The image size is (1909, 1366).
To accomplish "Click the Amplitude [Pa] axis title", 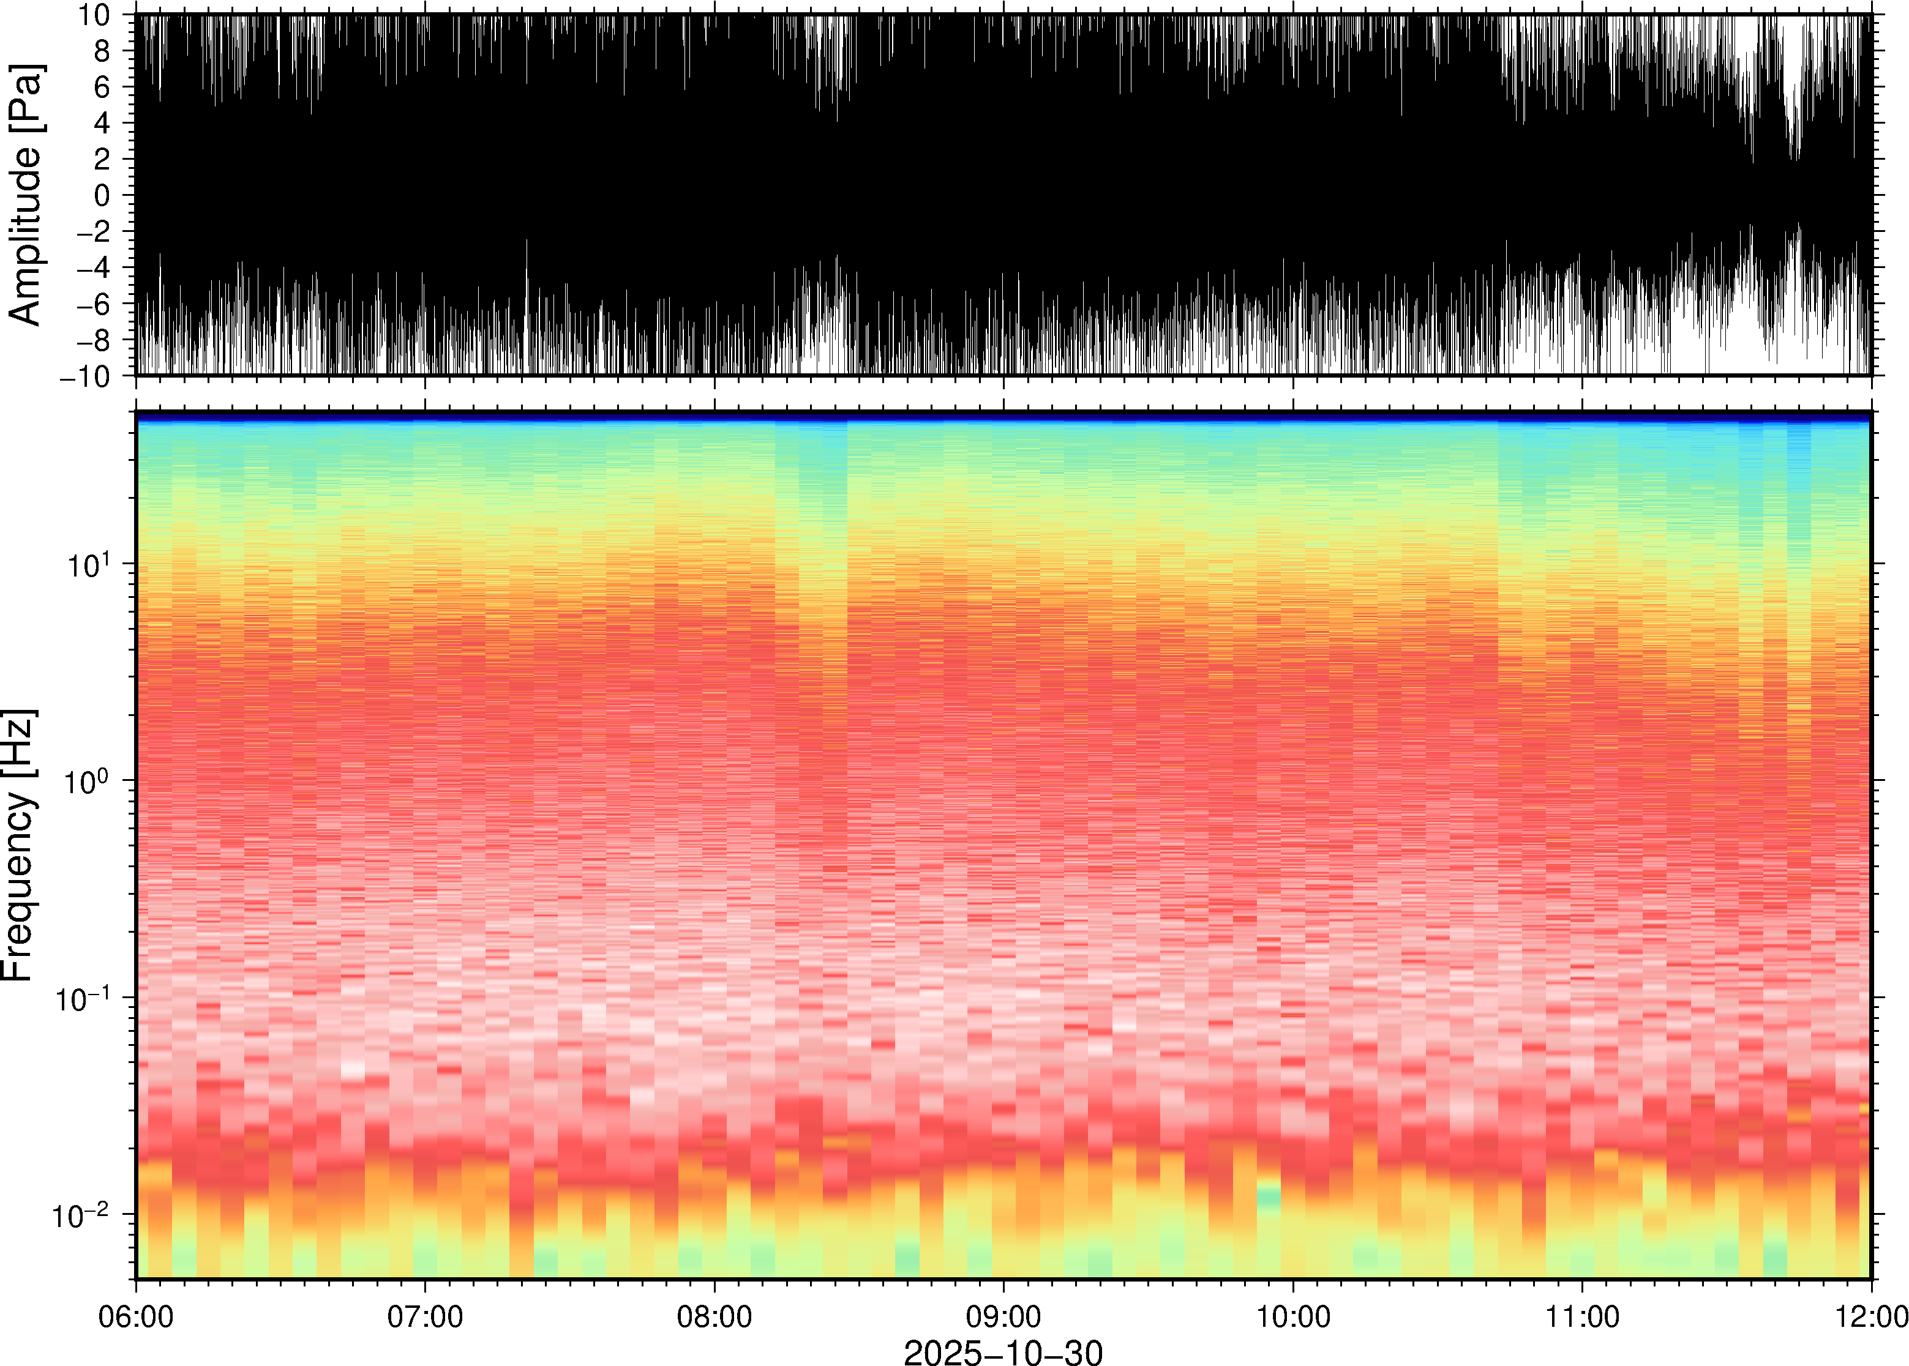I will [x=25, y=195].
